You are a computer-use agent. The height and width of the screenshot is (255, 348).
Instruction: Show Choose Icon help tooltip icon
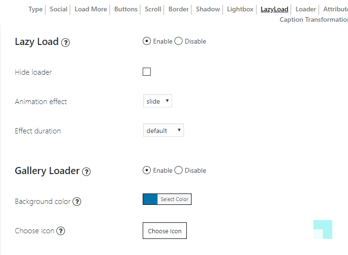pos(61,231)
